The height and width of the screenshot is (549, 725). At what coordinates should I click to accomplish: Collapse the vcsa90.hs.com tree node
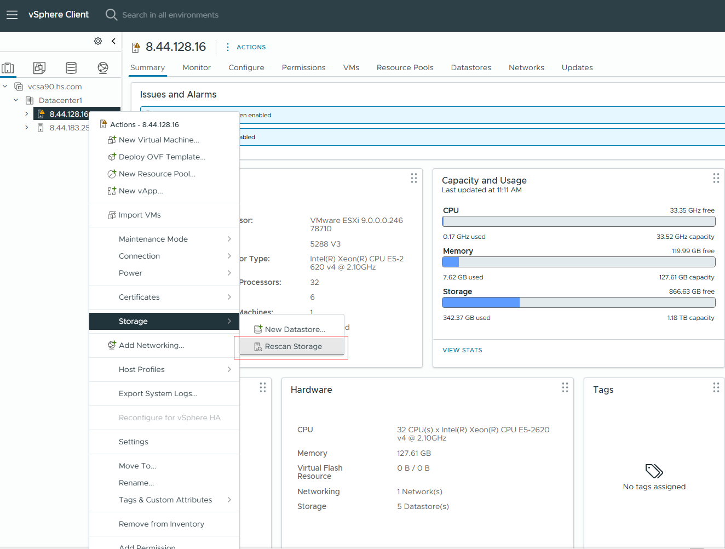coord(5,86)
